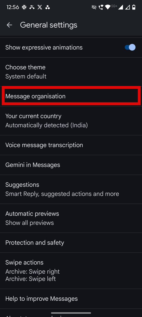Open Suggestions settings
Image resolution: width=142 pixels, height=317 pixels.
(x=71, y=189)
